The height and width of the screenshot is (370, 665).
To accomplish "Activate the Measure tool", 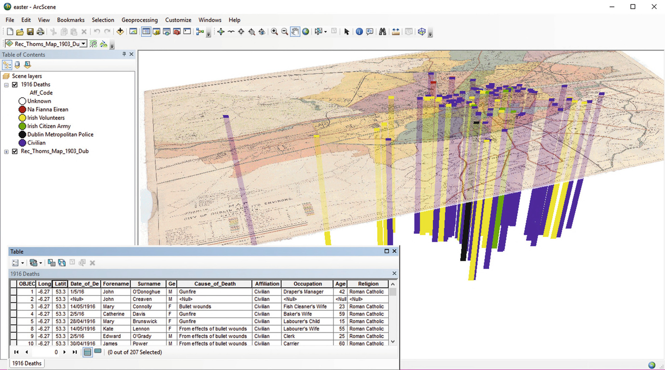I will pos(396,32).
